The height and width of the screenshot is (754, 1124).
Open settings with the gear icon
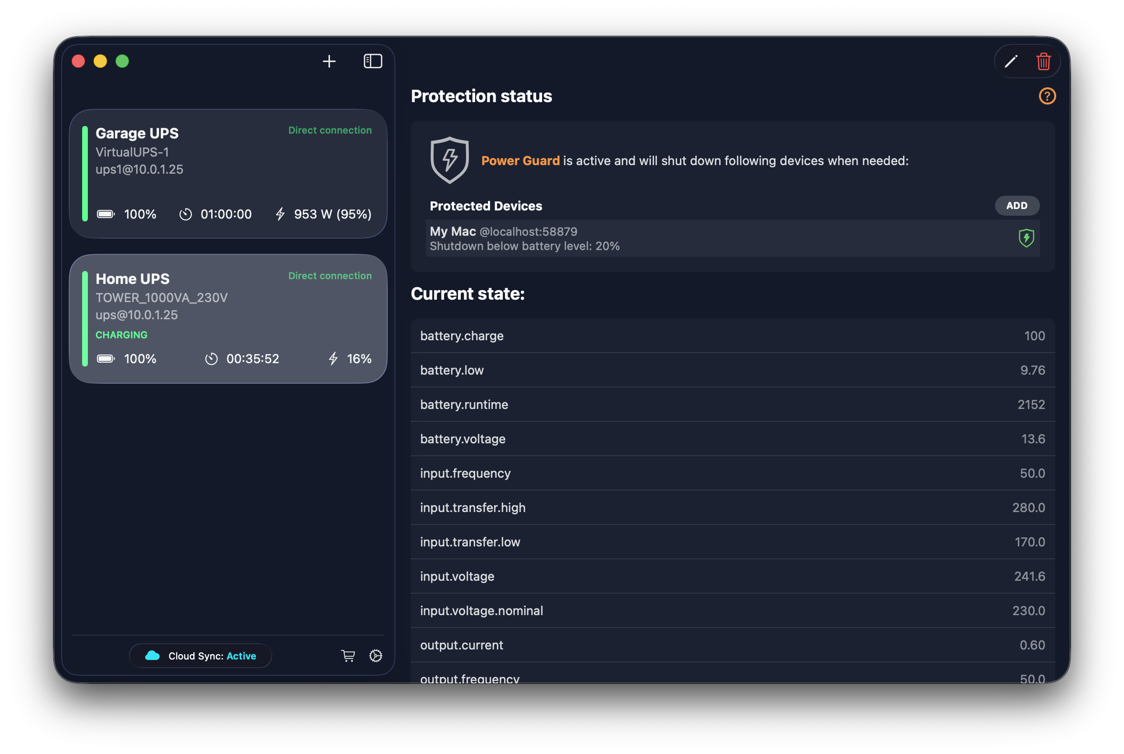(376, 656)
